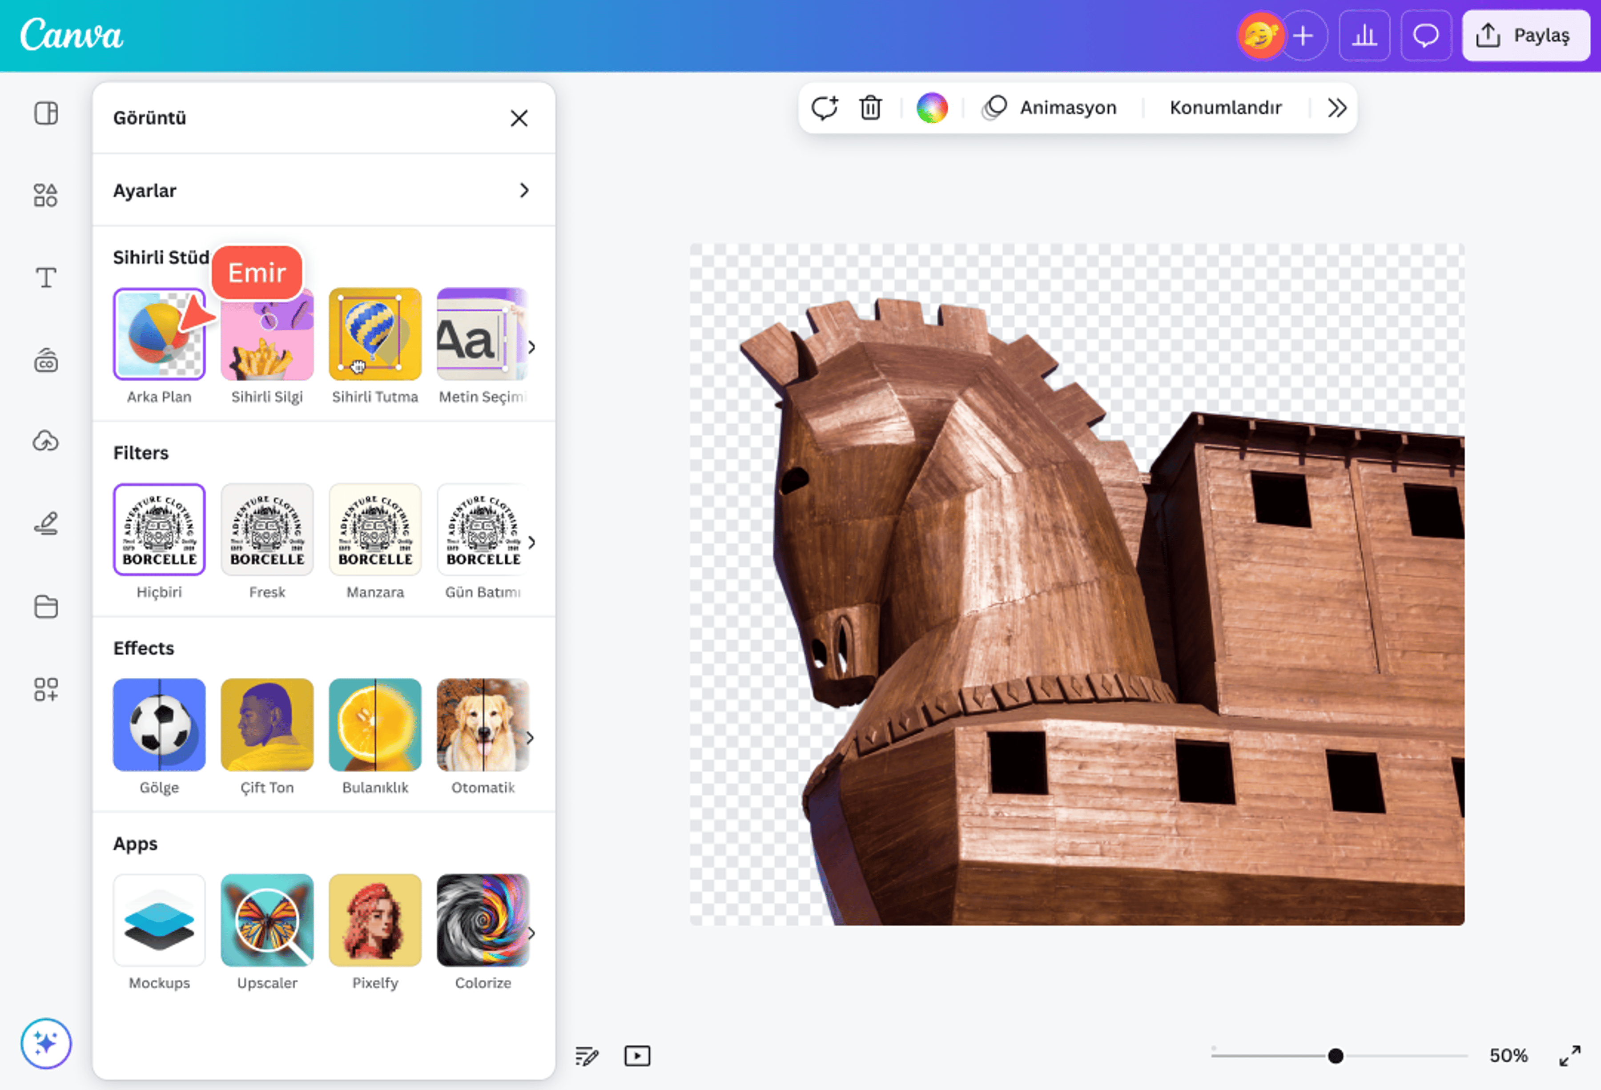
Task: Apply the Bulanıklık effect
Action: pos(375,725)
